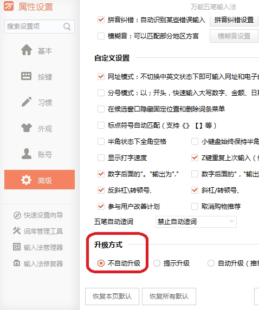
Task: Click the pencil icon for 习惯
Action: click(x=27, y=102)
